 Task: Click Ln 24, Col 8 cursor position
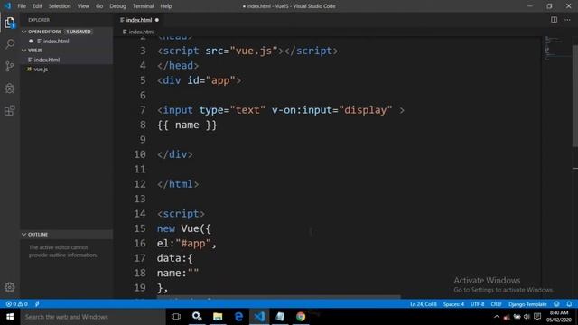[424, 304]
